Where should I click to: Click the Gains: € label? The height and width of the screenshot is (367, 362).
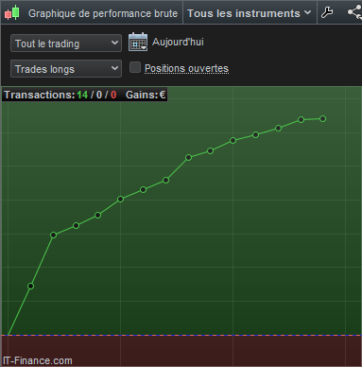coord(146,95)
